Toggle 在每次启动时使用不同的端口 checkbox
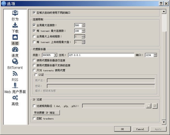 (x=34, y=13)
